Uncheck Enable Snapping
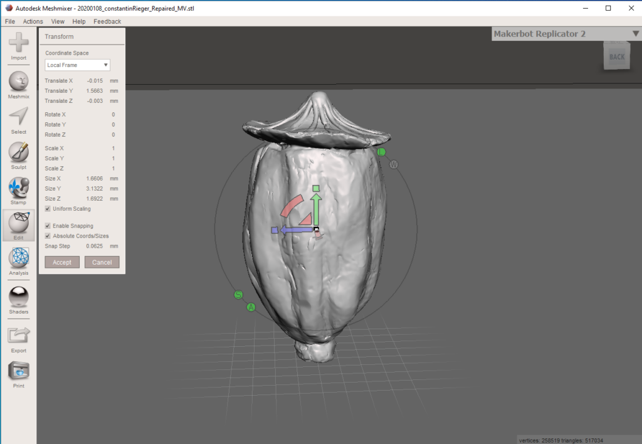 click(48, 226)
